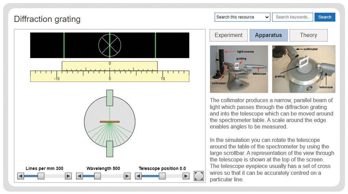Click the Telescope position left arrow

tap(138, 176)
